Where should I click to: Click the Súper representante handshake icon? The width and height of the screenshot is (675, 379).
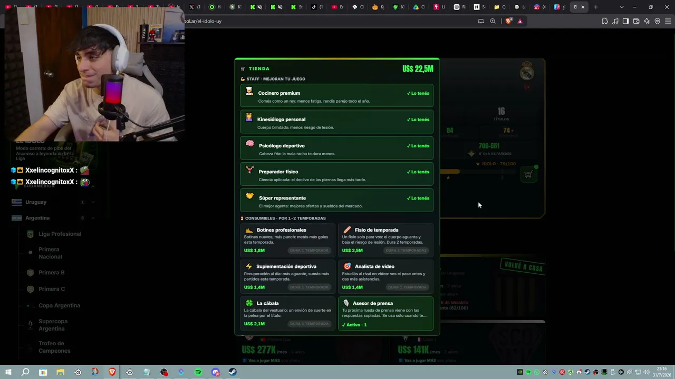tap(250, 196)
